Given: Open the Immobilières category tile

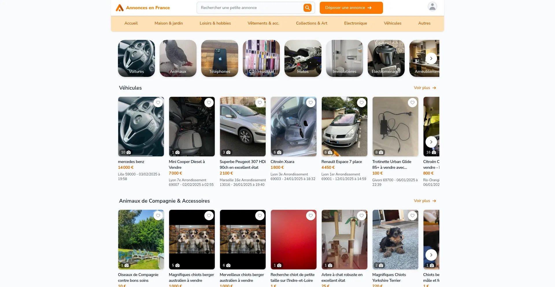Looking at the screenshot, I should [345, 58].
